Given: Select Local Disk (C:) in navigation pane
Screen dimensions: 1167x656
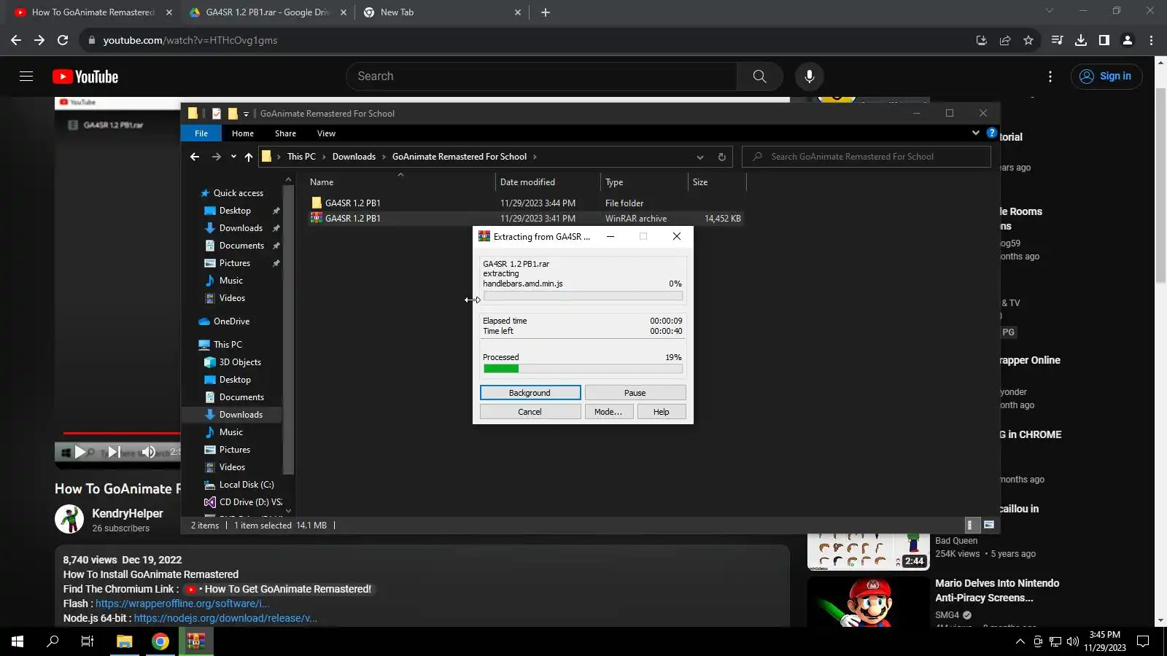Looking at the screenshot, I should (241, 485).
